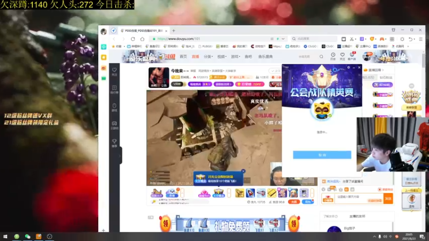This screenshot has height=241, width=429.
Task: Open 排行榜 ranking in dark sidebar
Action: 114,89
